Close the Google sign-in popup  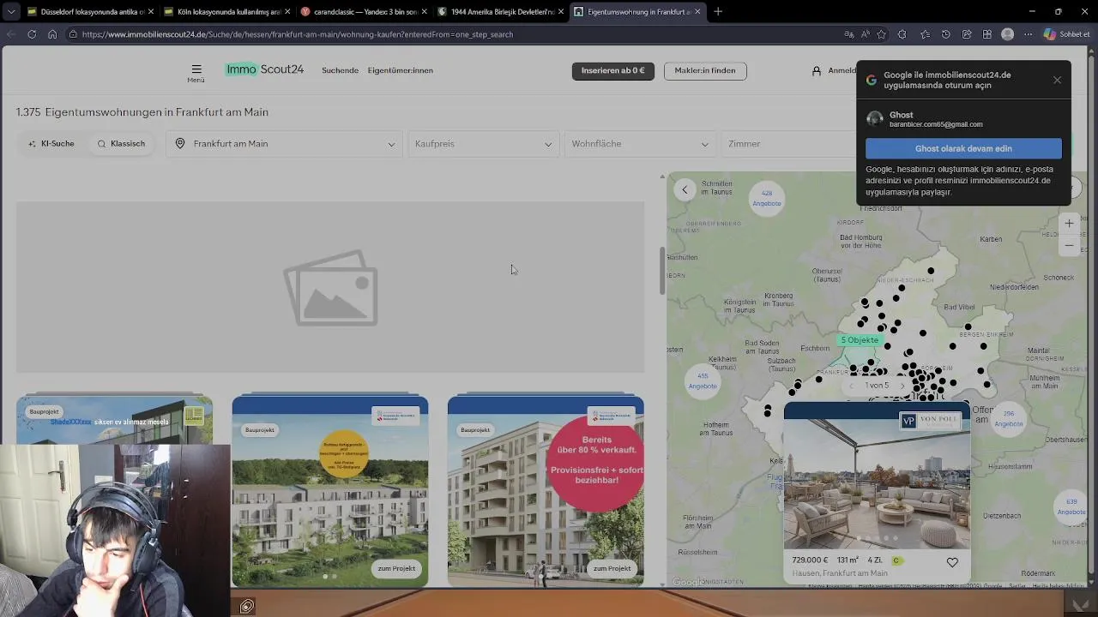pos(1057,80)
